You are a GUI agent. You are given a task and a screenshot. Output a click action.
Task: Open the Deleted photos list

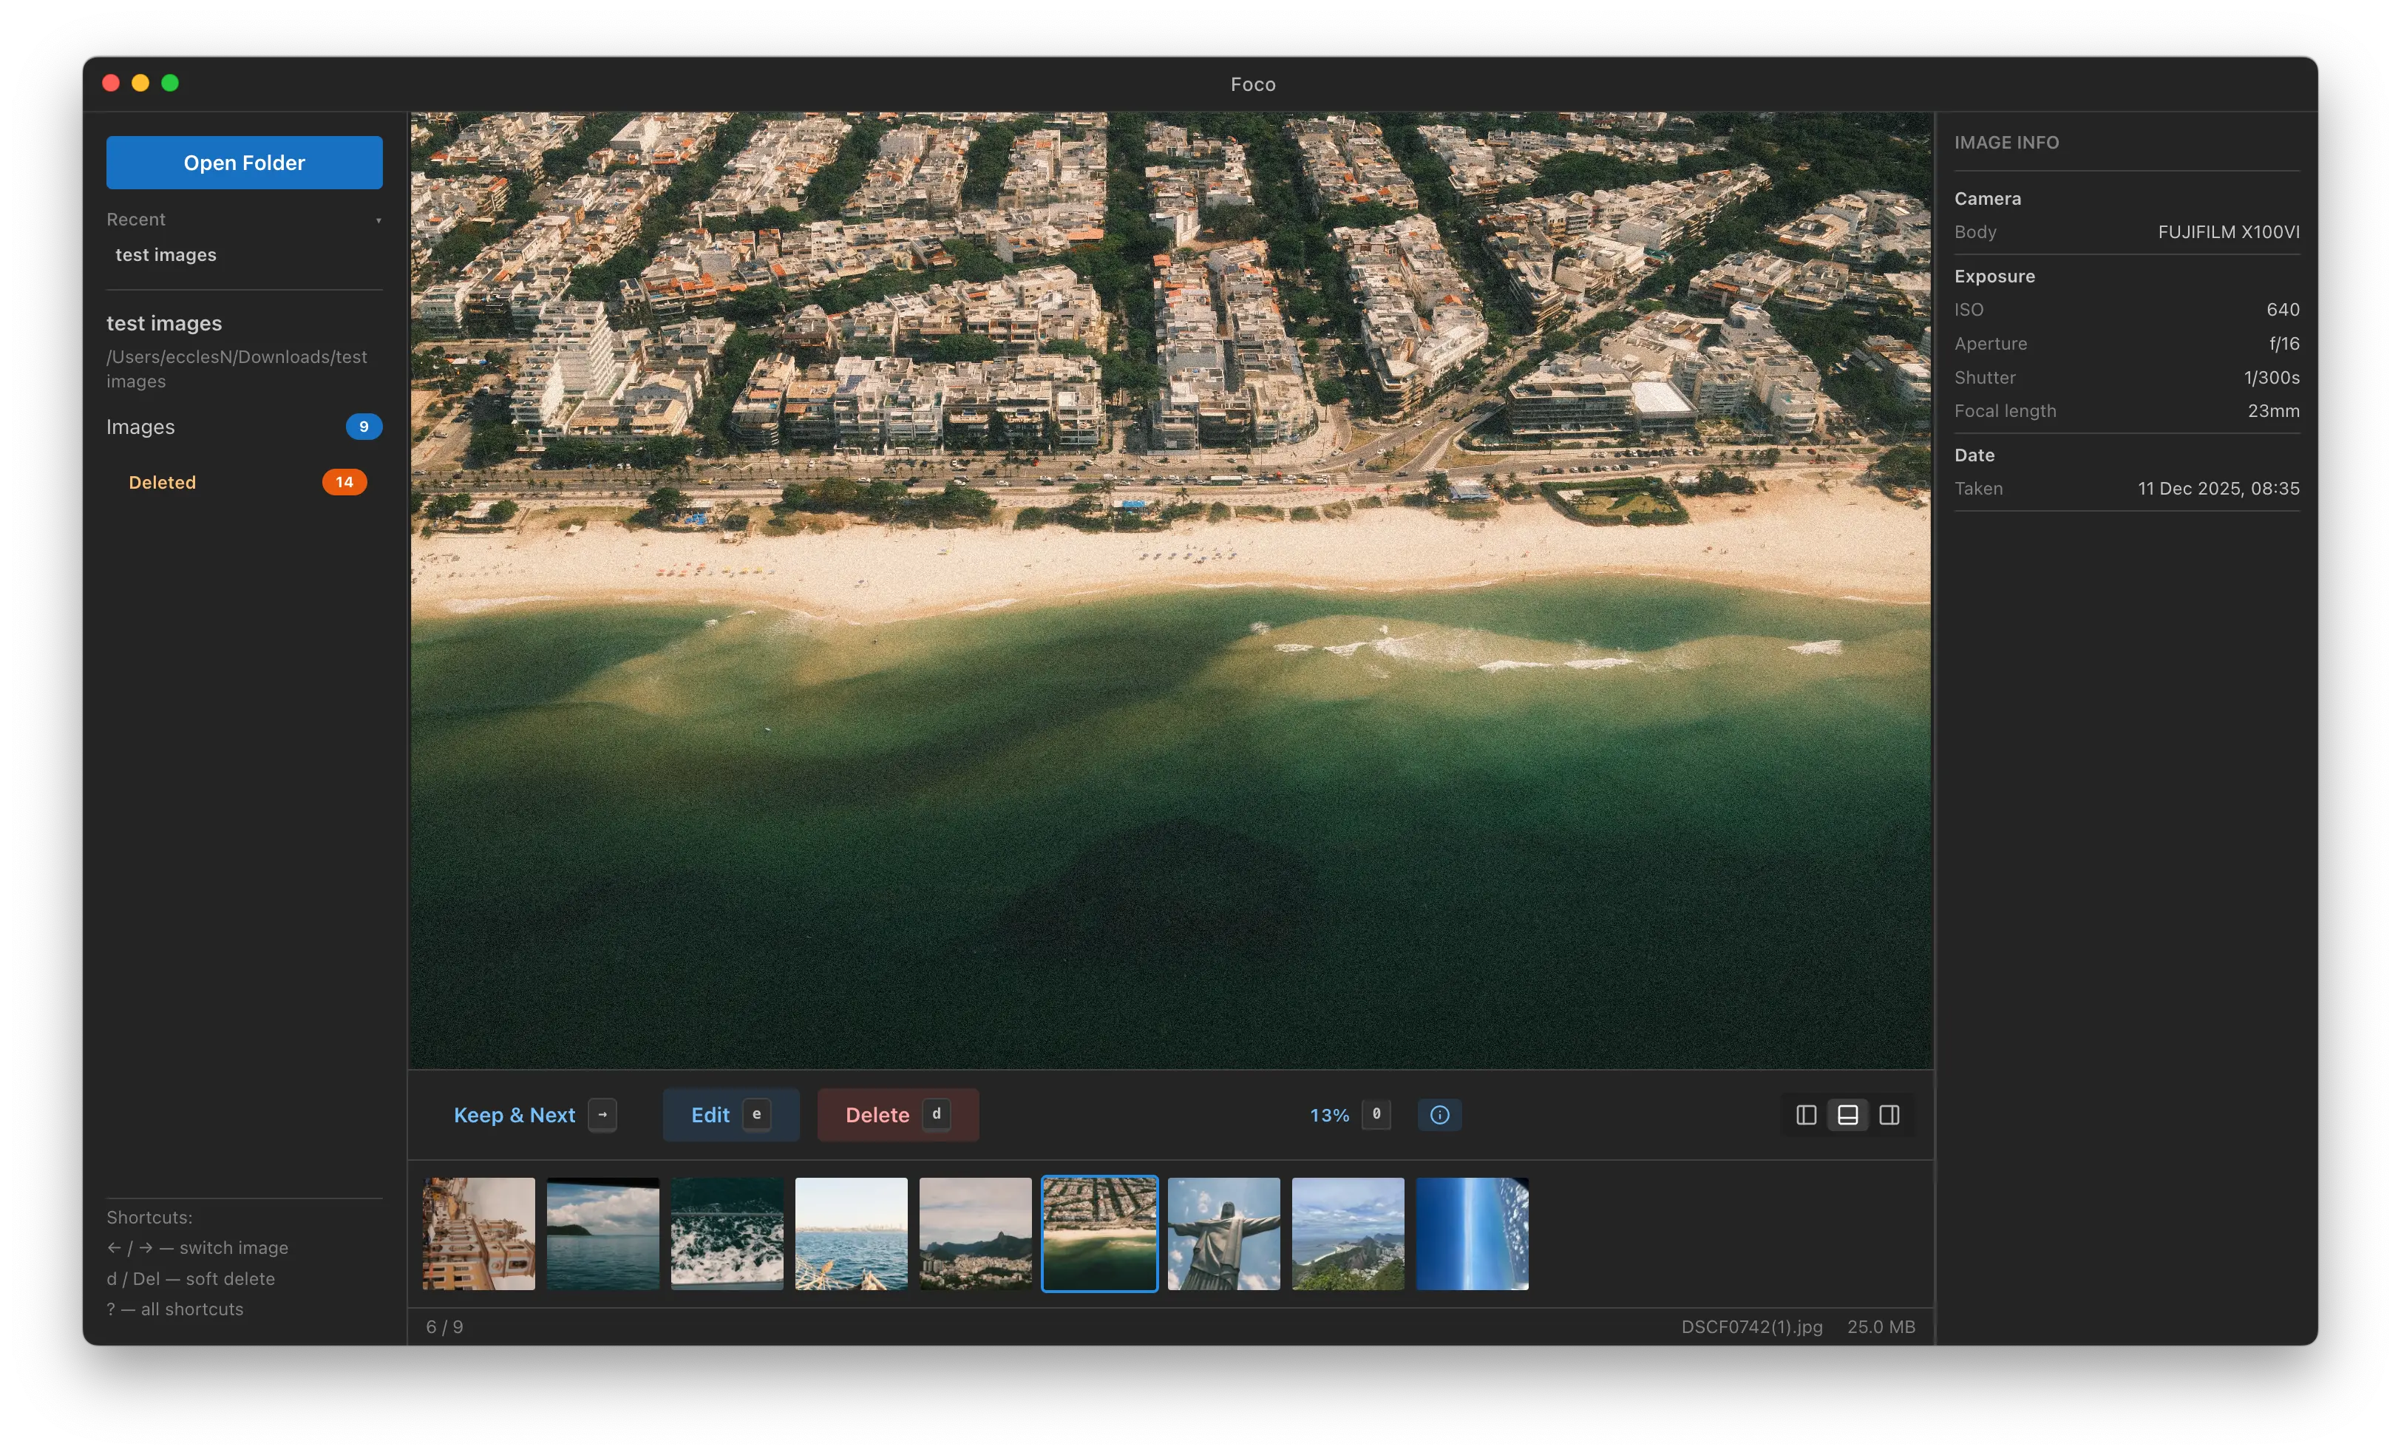[x=162, y=481]
